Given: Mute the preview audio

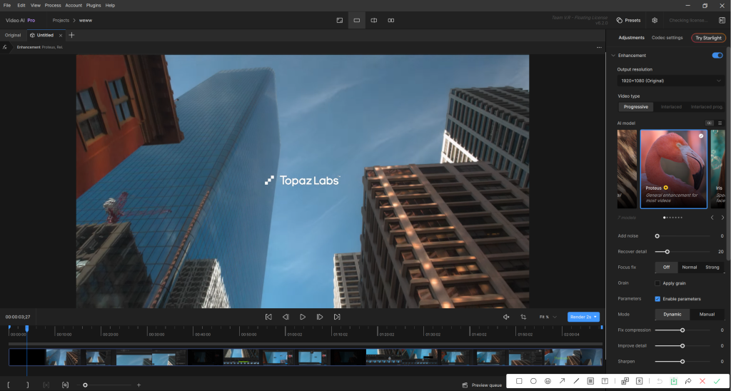Looking at the screenshot, I should tap(506, 317).
